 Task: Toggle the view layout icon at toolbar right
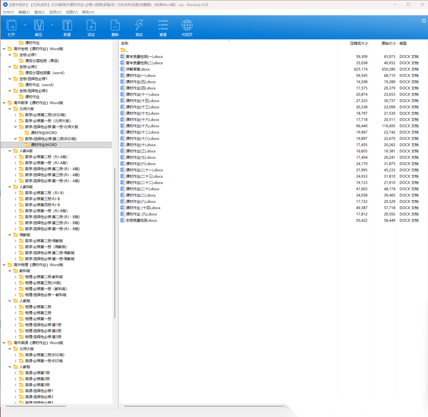click(x=423, y=21)
